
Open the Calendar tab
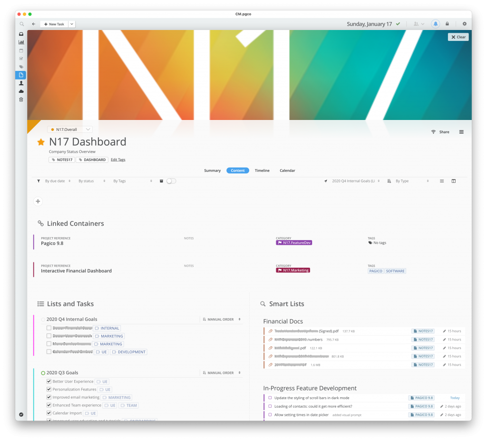click(287, 170)
